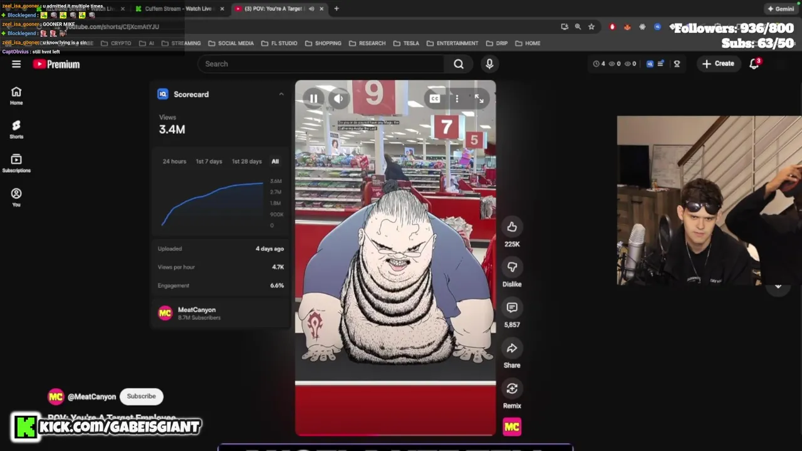The height and width of the screenshot is (451, 802).
Task: Open the YouTube hamburger guide menu
Action: coord(16,64)
